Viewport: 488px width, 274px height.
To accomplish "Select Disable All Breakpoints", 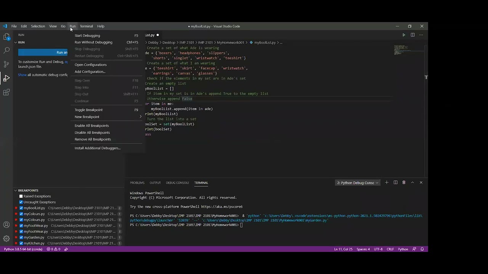I will [106, 132].
